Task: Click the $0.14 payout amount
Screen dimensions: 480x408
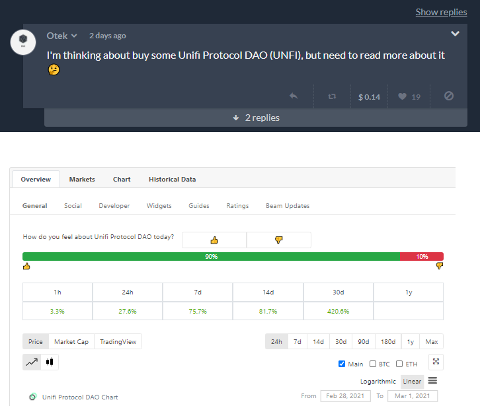Action: pyautogui.click(x=369, y=97)
